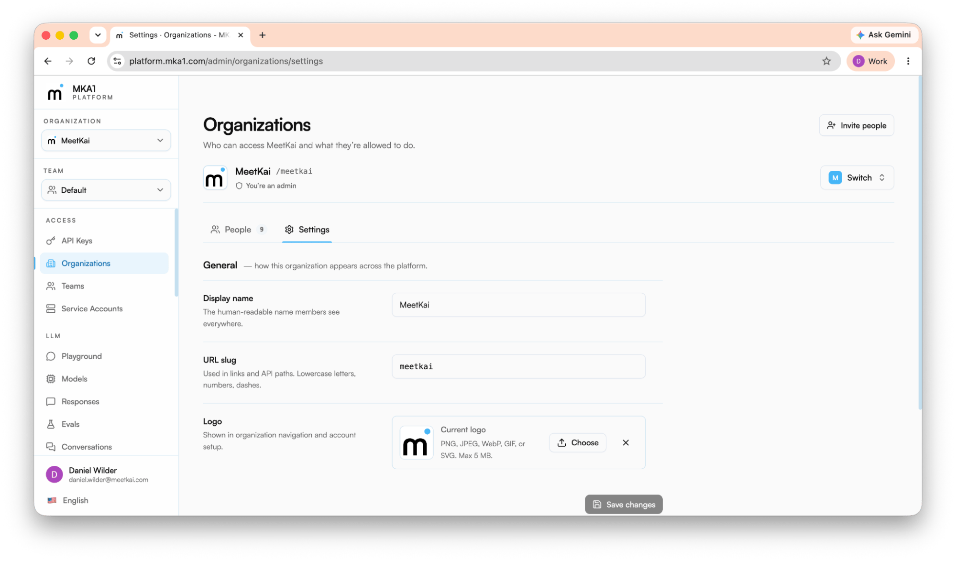Go to Teams page

pyautogui.click(x=104, y=286)
